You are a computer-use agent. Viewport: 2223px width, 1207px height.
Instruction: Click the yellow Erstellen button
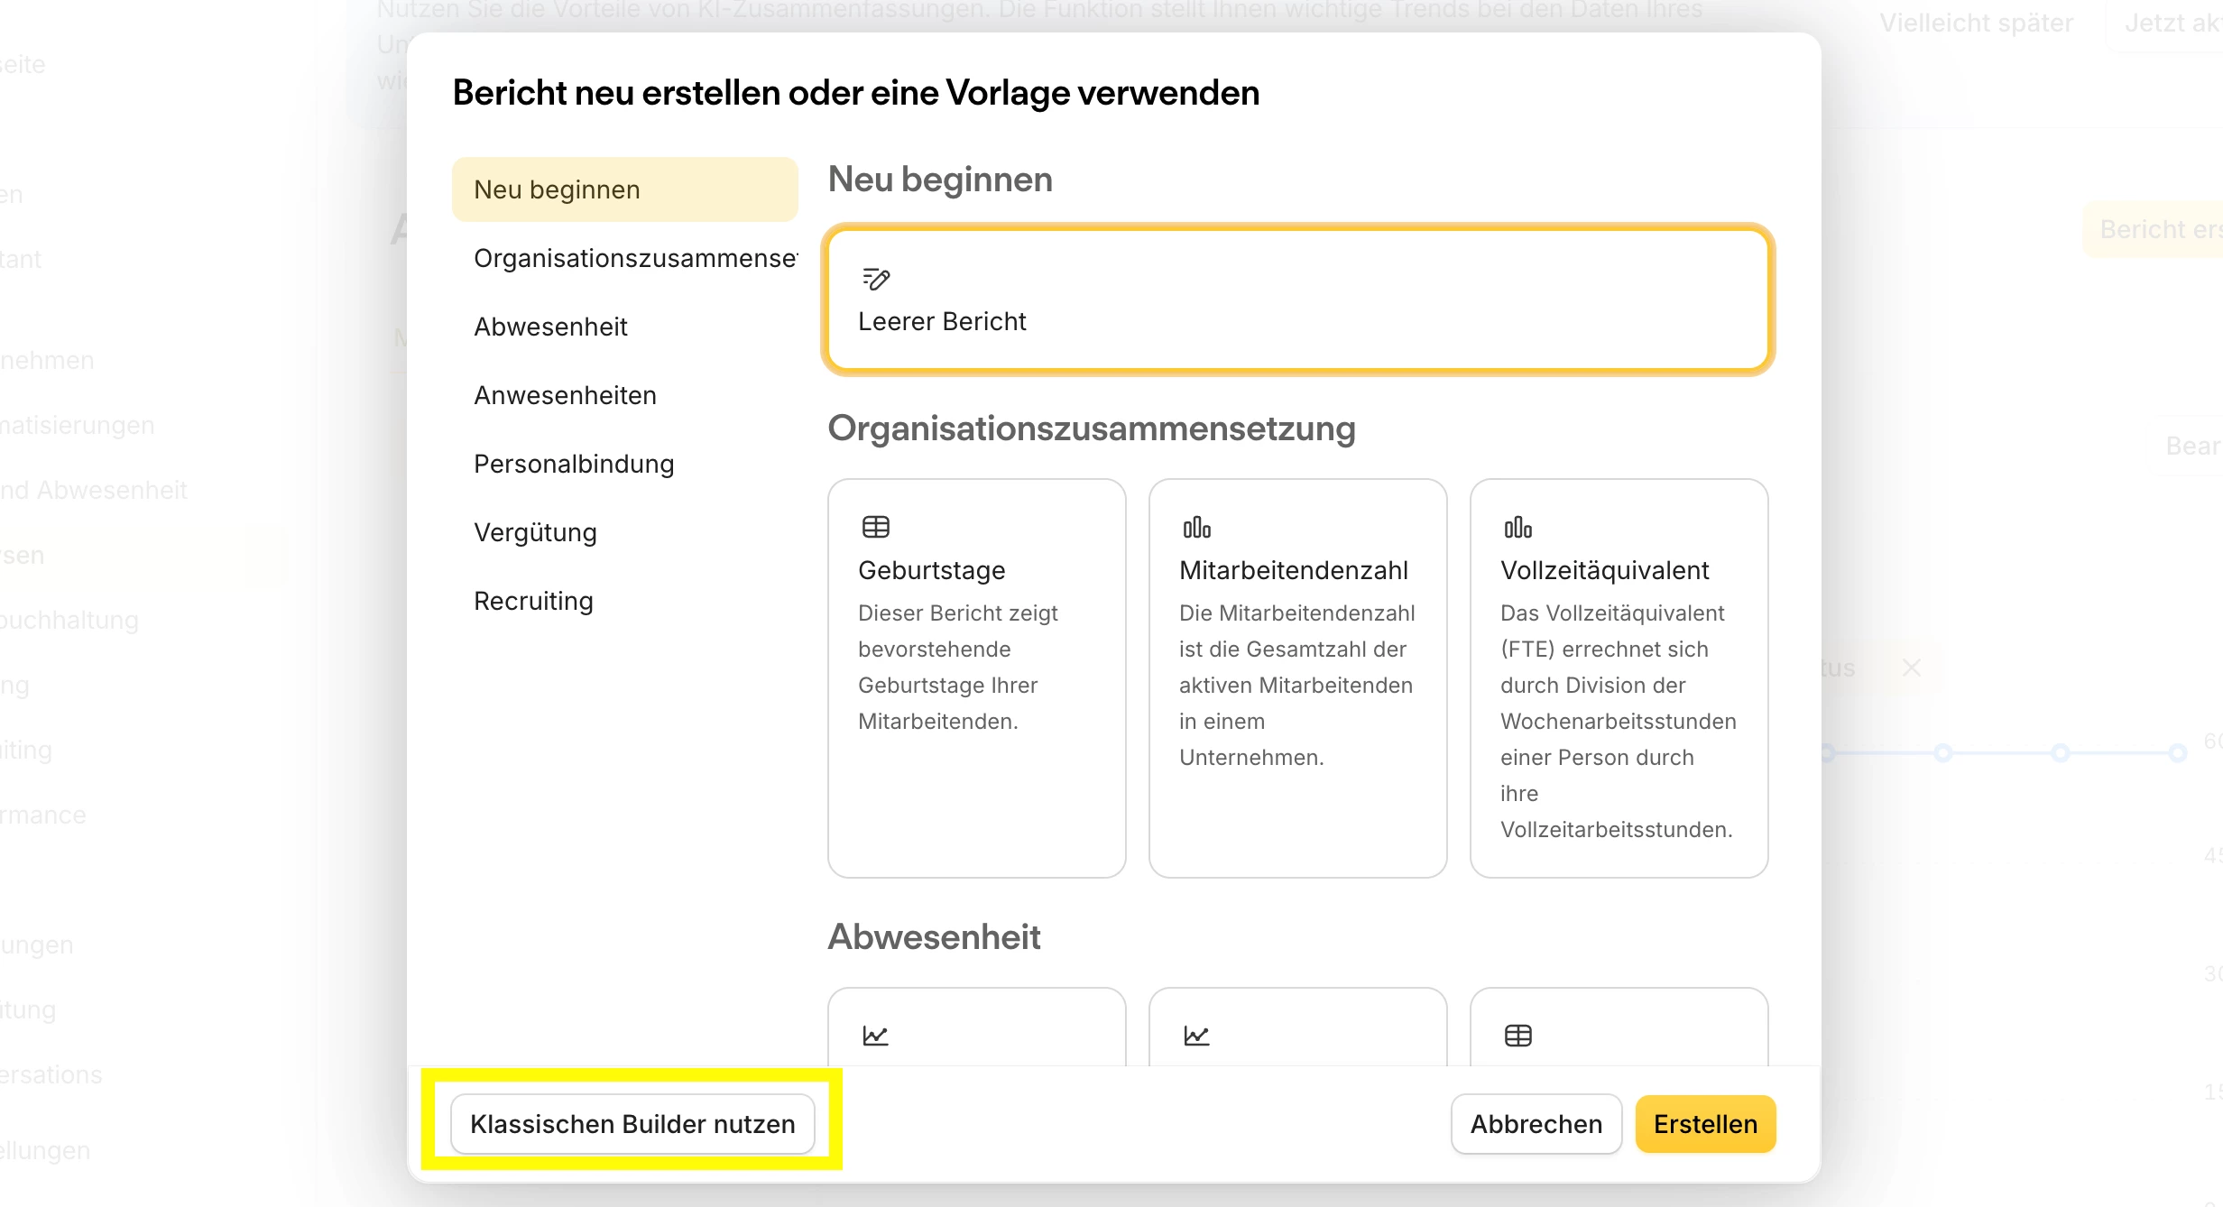(x=1704, y=1124)
